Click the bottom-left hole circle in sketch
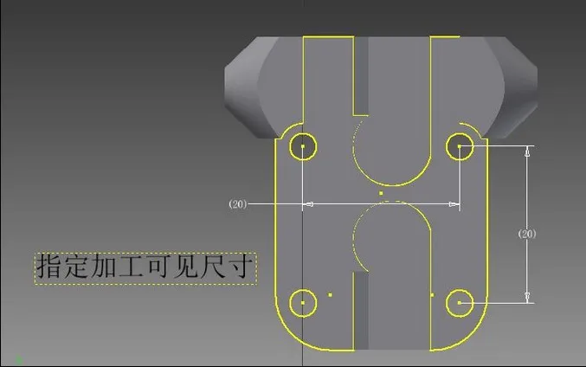This screenshot has width=586, height=367. [303, 303]
